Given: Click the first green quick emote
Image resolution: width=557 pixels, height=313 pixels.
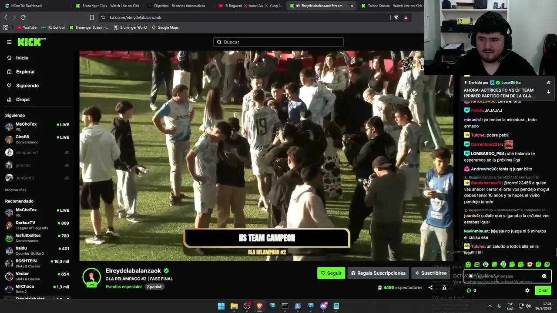Looking at the screenshot, I should click(x=468, y=264).
